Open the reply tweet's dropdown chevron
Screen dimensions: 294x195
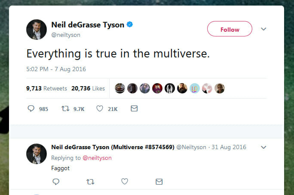tap(264, 147)
